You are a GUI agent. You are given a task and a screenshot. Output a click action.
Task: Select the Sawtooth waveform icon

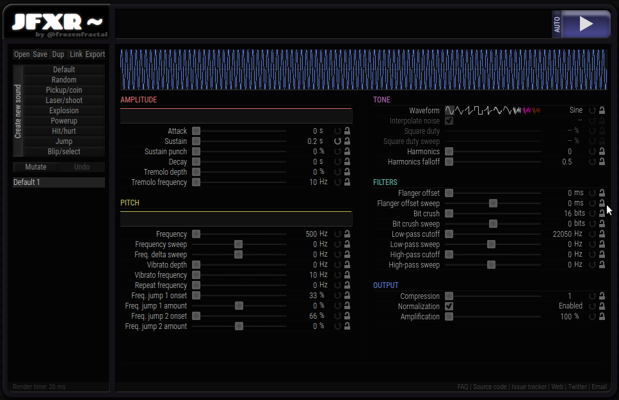469,110
